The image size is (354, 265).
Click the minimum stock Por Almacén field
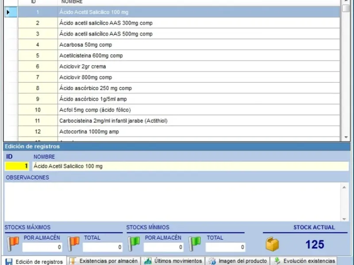coord(163,247)
